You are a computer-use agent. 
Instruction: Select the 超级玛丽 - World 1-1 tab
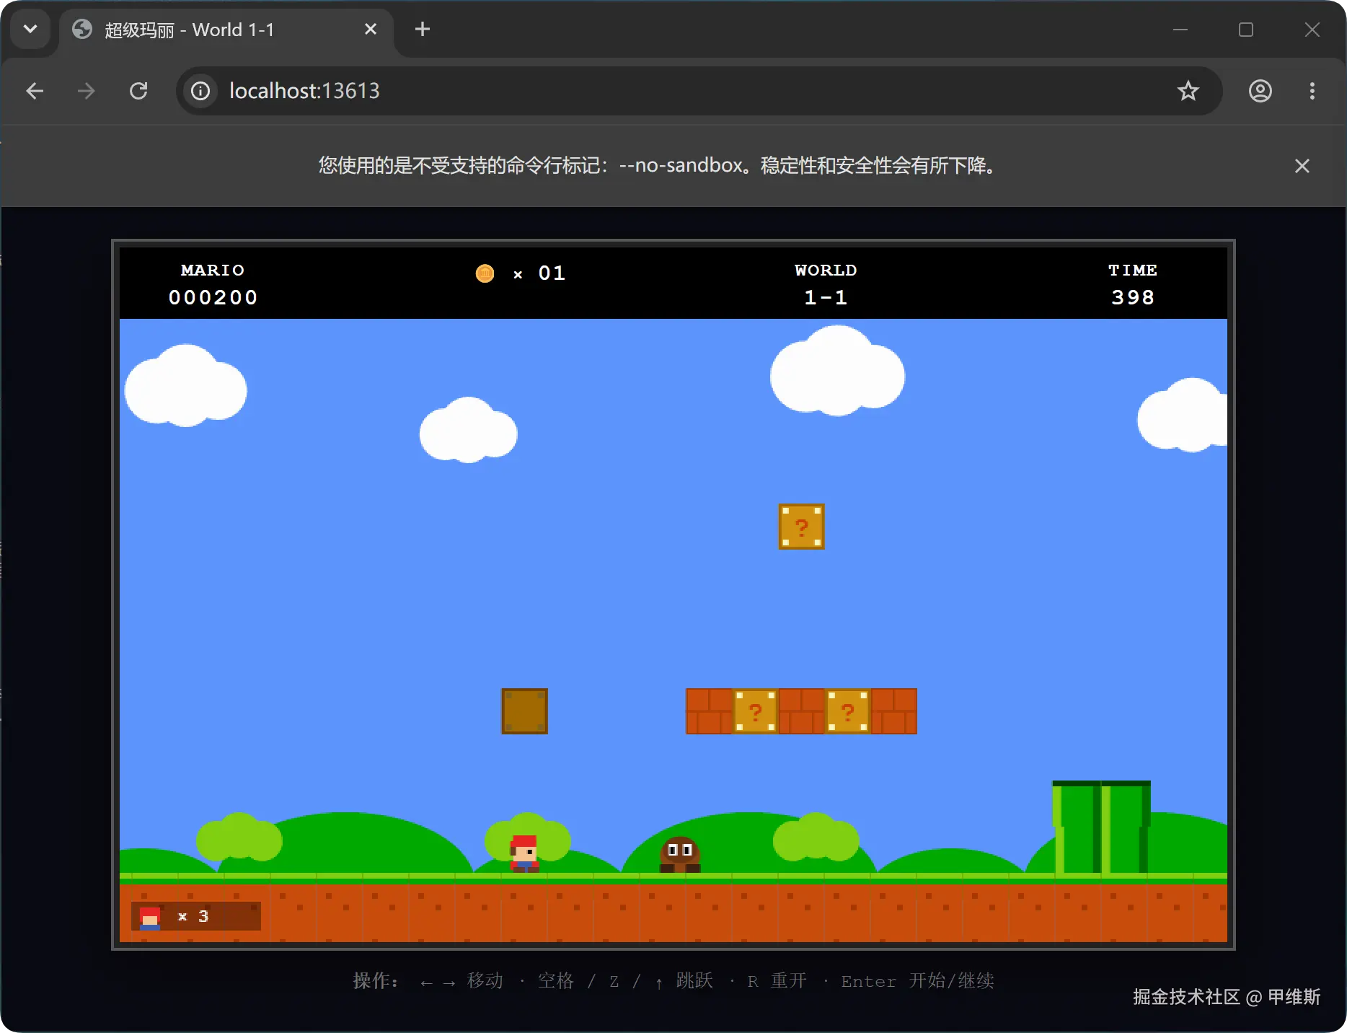(226, 30)
